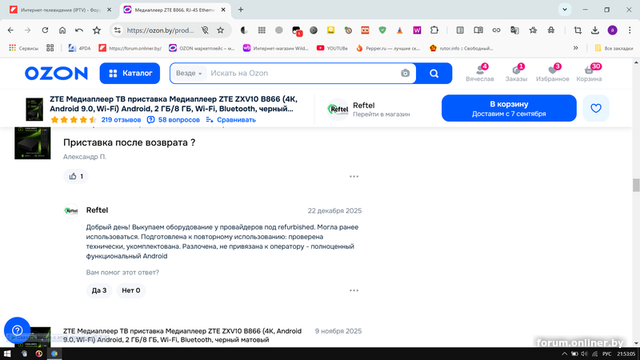Open the three-dots menu for the question

[x=354, y=176]
